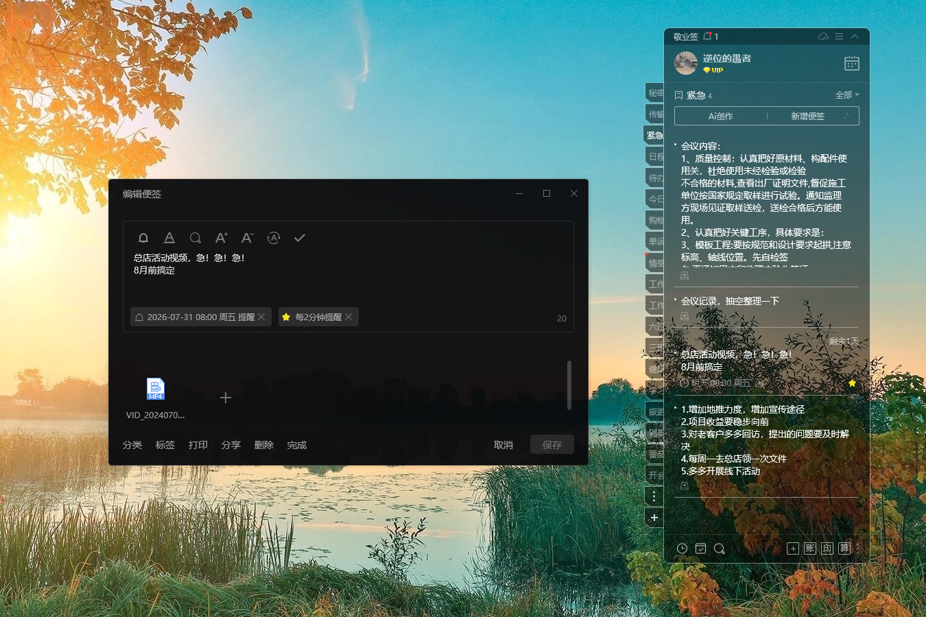
Task: Click 分类 in edit window footer
Action: click(132, 445)
